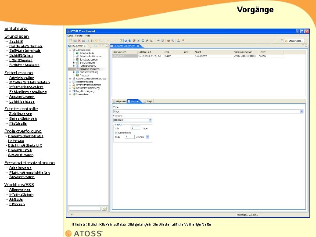Click the Navigator globe icon in the panel header

pyautogui.click(x=69, y=46)
